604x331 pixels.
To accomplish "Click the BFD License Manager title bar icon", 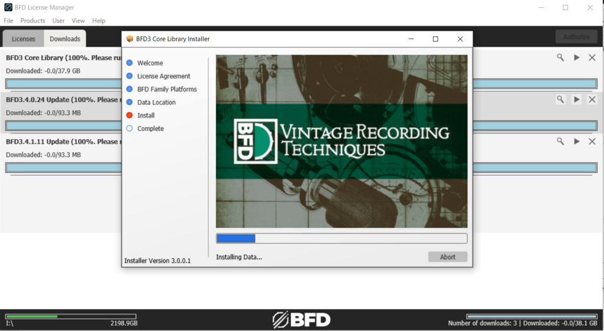I will [8, 7].
